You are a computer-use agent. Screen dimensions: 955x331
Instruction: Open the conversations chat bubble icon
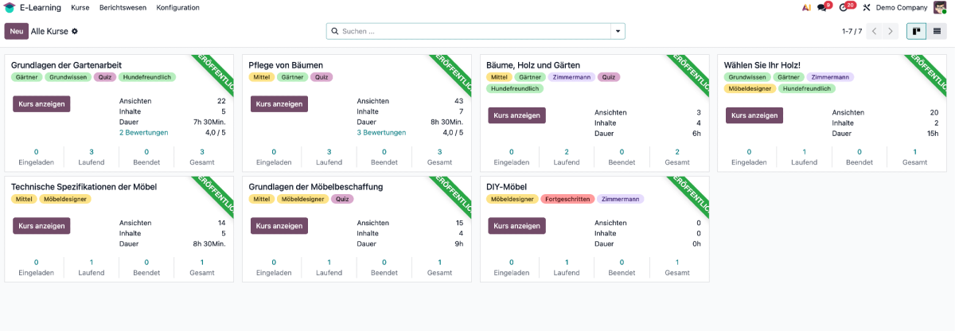(822, 7)
